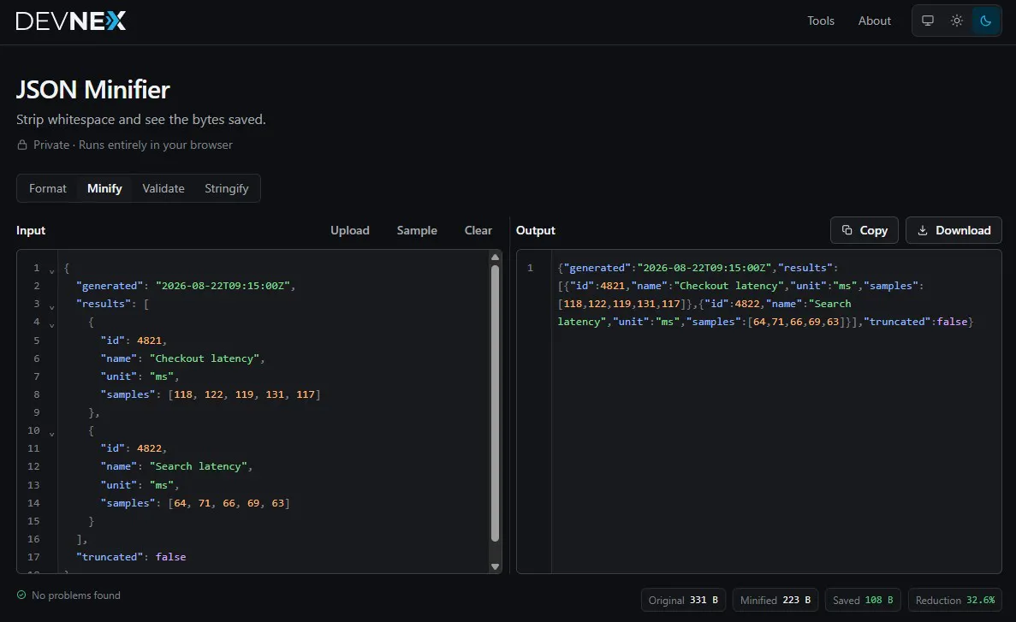Click the "unit": "ms" on line 7
Image resolution: width=1016 pixels, height=622 pixels.
coord(140,376)
